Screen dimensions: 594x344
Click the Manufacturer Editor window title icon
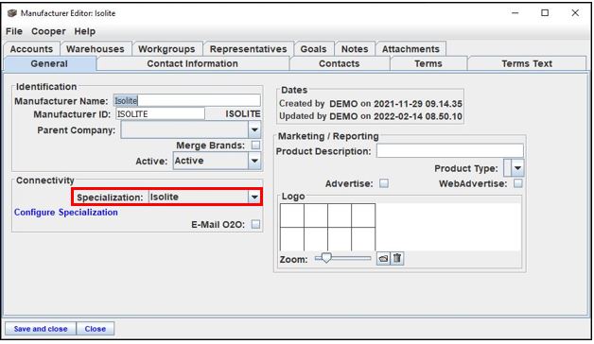pyautogui.click(x=12, y=13)
